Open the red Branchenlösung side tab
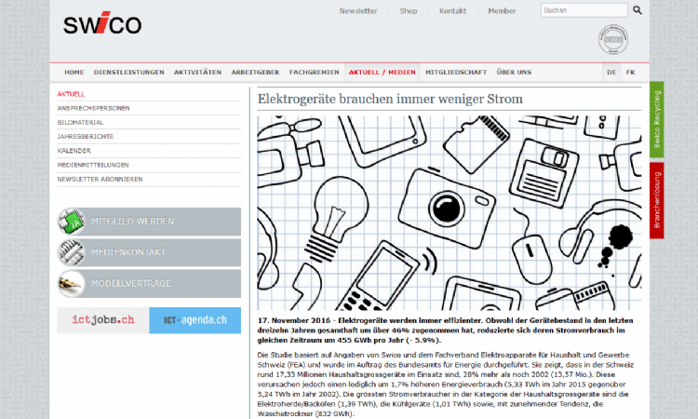The image size is (698, 419). (x=657, y=198)
